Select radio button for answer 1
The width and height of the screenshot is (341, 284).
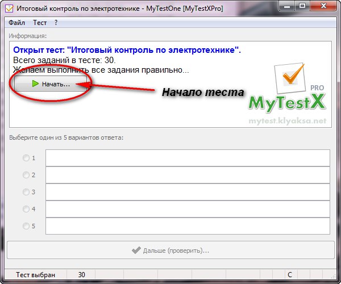point(26,158)
